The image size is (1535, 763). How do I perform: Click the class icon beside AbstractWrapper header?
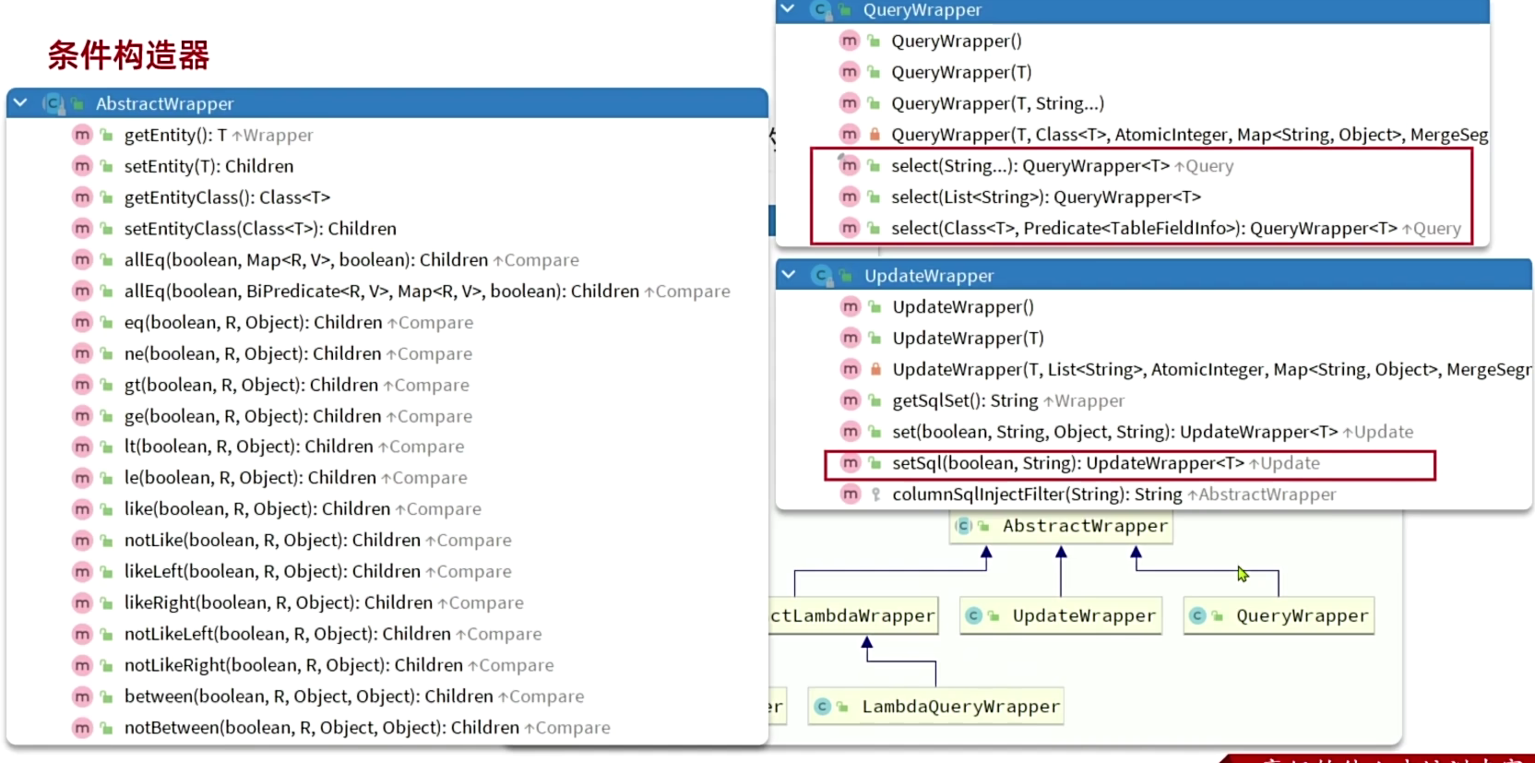point(54,103)
